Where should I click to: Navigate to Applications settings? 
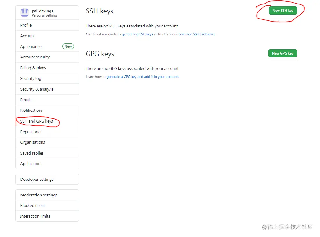coord(47,164)
